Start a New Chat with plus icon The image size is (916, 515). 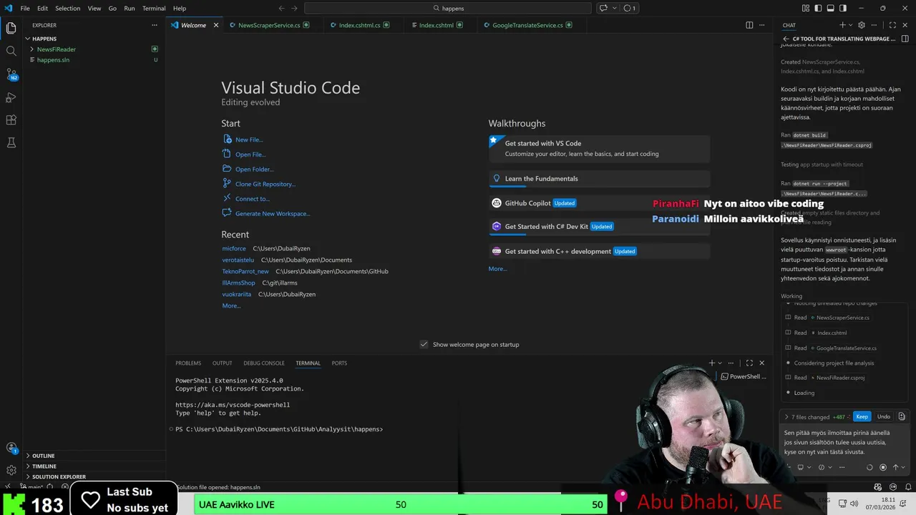click(x=842, y=25)
